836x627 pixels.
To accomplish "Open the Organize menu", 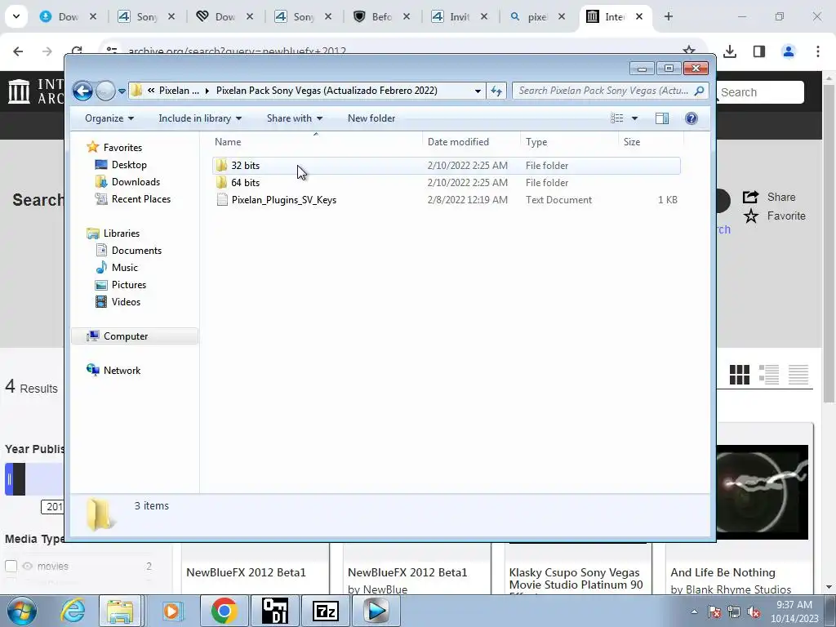I will (109, 118).
